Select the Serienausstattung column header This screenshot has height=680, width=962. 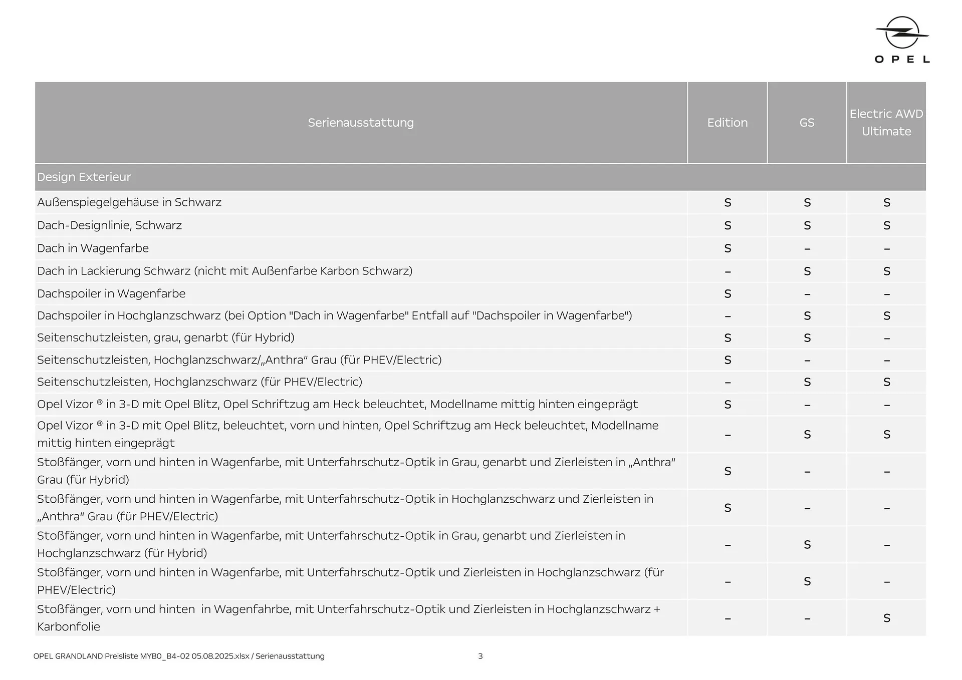coord(361,123)
